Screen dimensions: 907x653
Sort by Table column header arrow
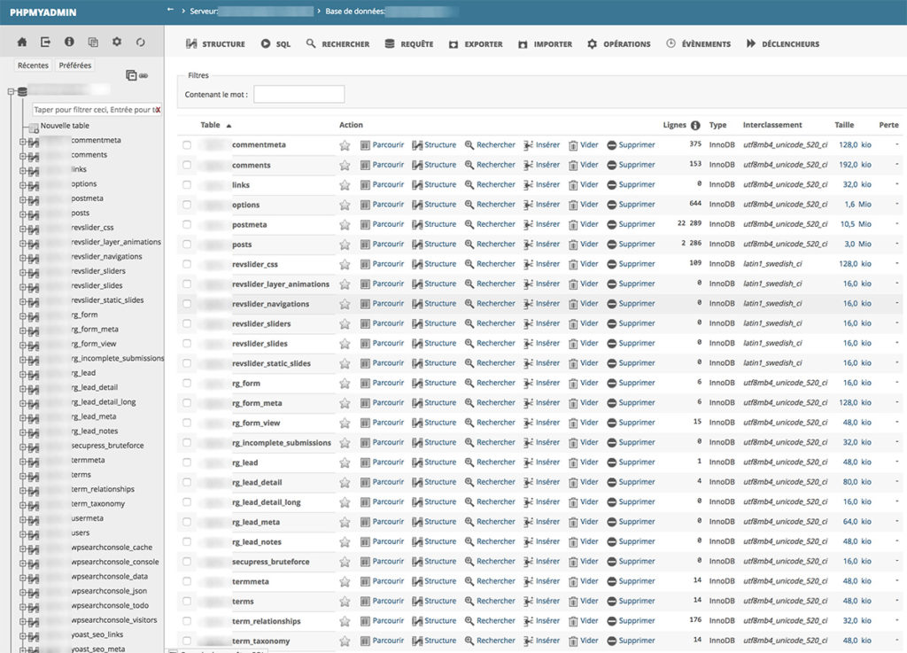coord(229,126)
